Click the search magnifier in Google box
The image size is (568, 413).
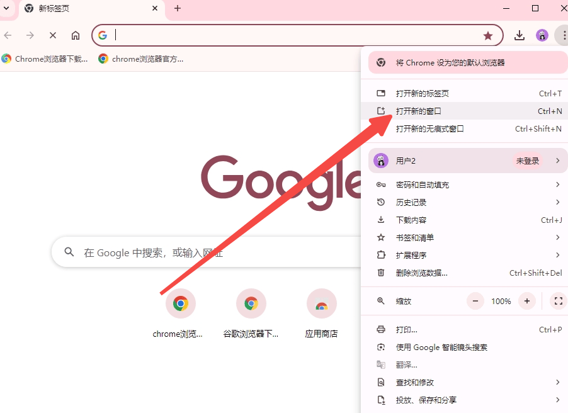tap(69, 252)
